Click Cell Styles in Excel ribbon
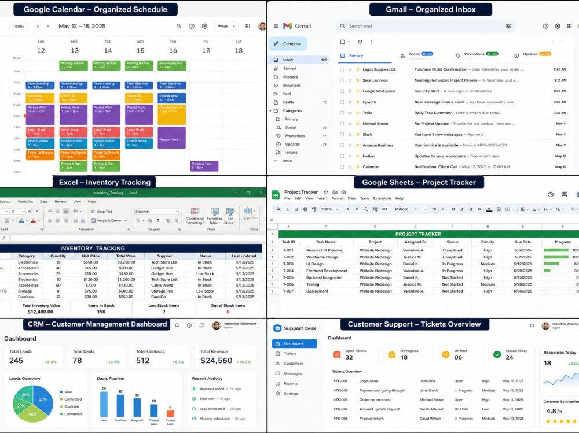 pyautogui.click(x=230, y=216)
